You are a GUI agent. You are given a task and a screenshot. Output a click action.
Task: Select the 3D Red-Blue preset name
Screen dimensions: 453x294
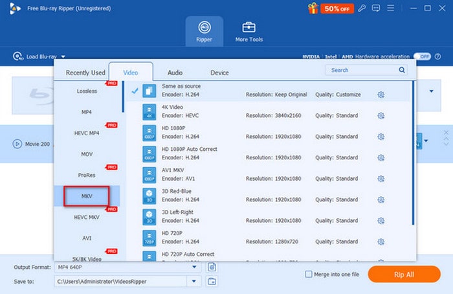177,191
